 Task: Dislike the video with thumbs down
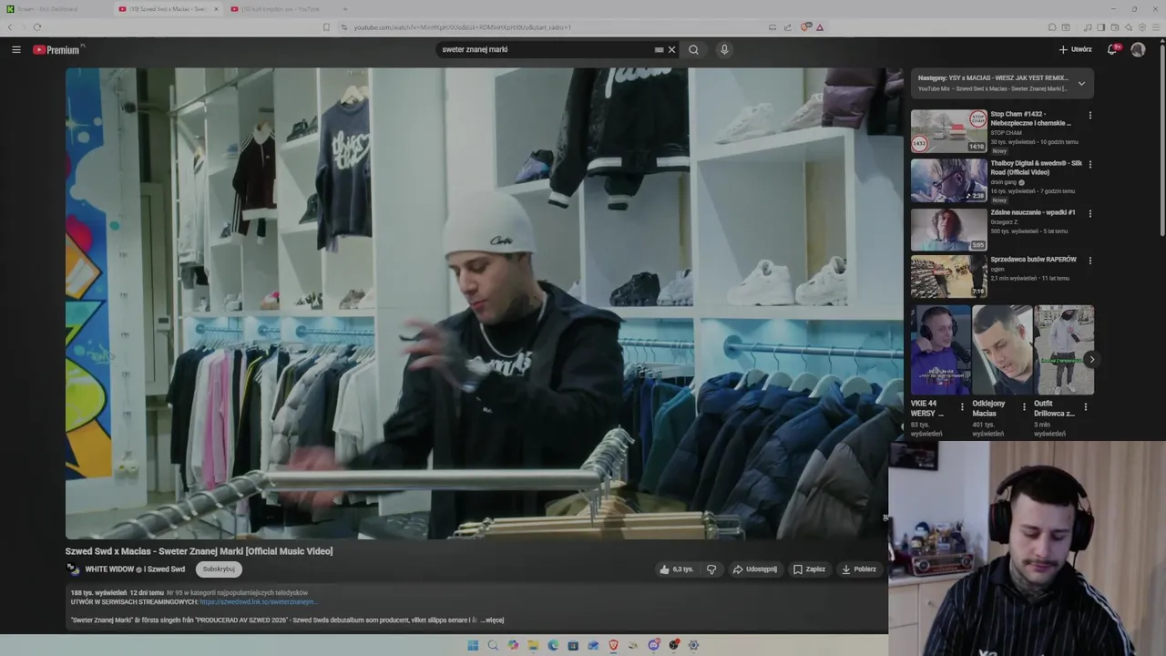click(x=711, y=569)
